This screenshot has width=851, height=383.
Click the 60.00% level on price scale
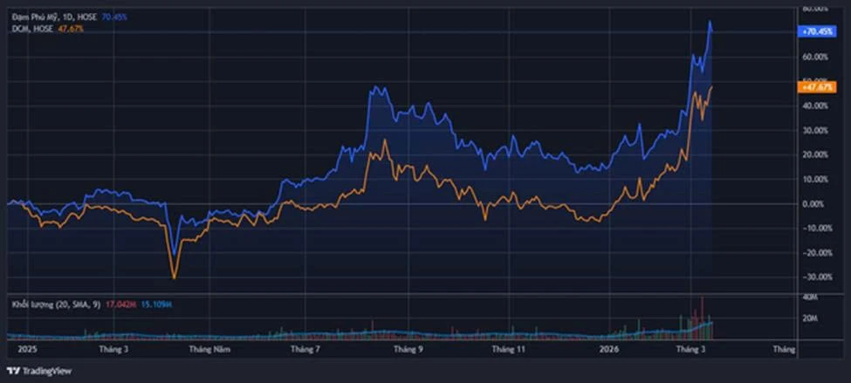point(813,57)
